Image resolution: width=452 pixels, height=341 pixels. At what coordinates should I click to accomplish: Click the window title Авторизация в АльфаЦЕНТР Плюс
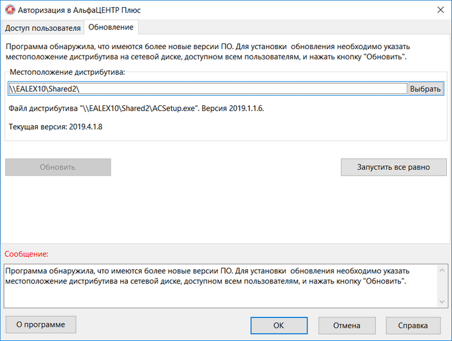click(79, 10)
